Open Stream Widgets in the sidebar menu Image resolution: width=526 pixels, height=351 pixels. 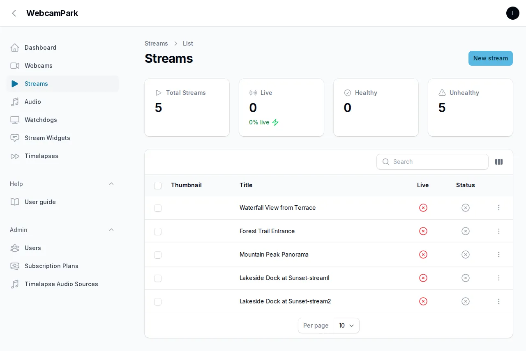pos(63,138)
